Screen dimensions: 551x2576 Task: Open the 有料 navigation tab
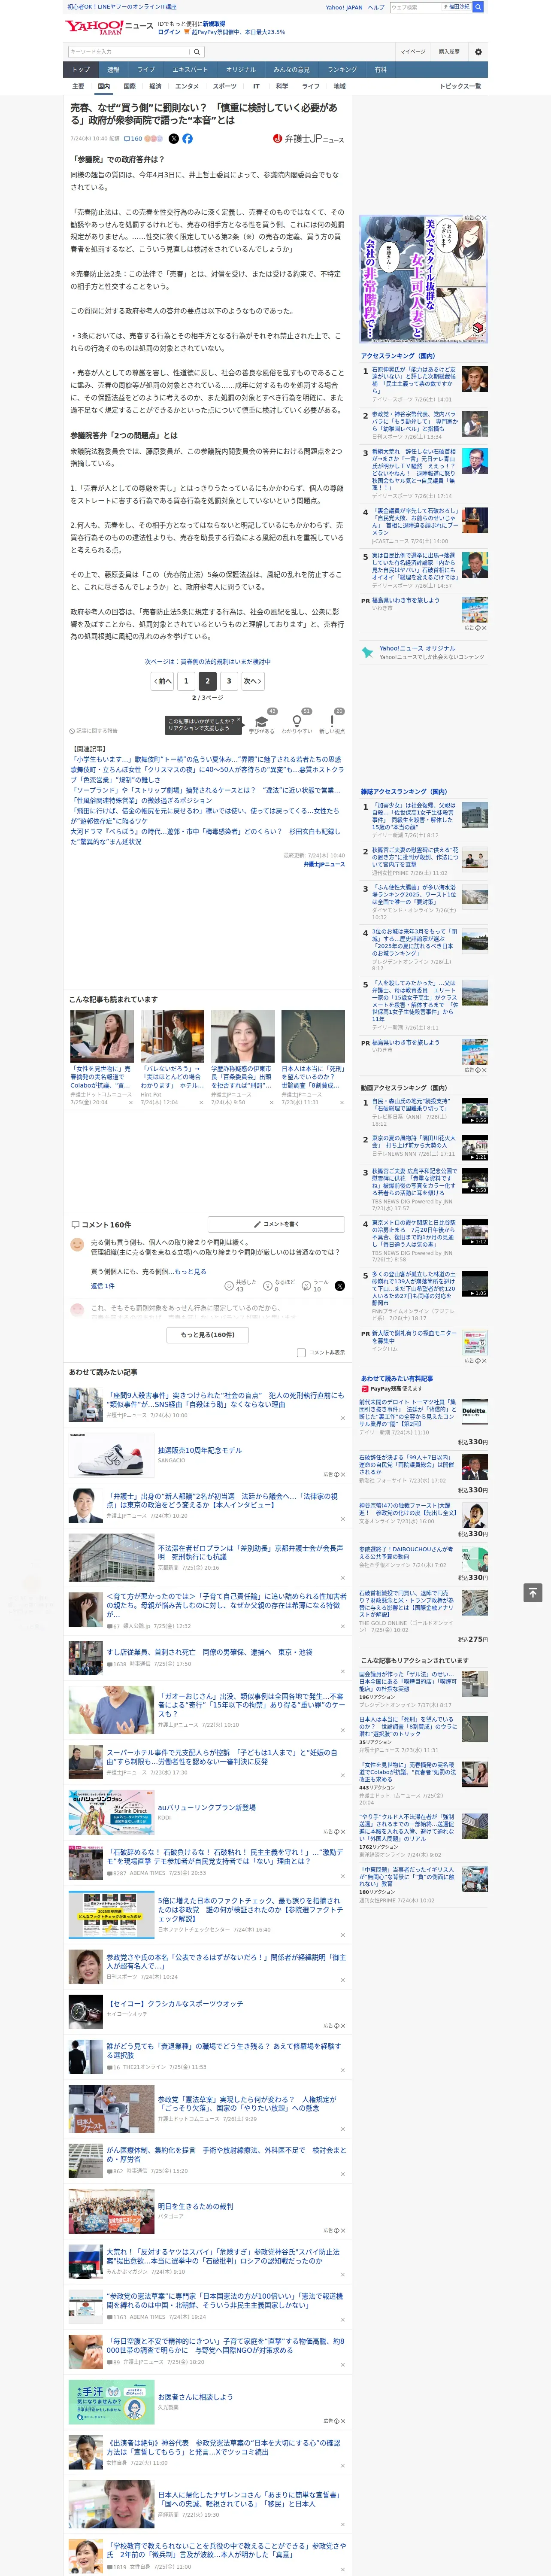tap(380, 70)
